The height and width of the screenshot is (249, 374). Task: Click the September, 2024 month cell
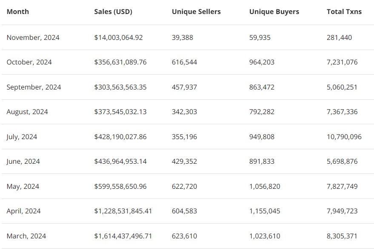(34, 87)
